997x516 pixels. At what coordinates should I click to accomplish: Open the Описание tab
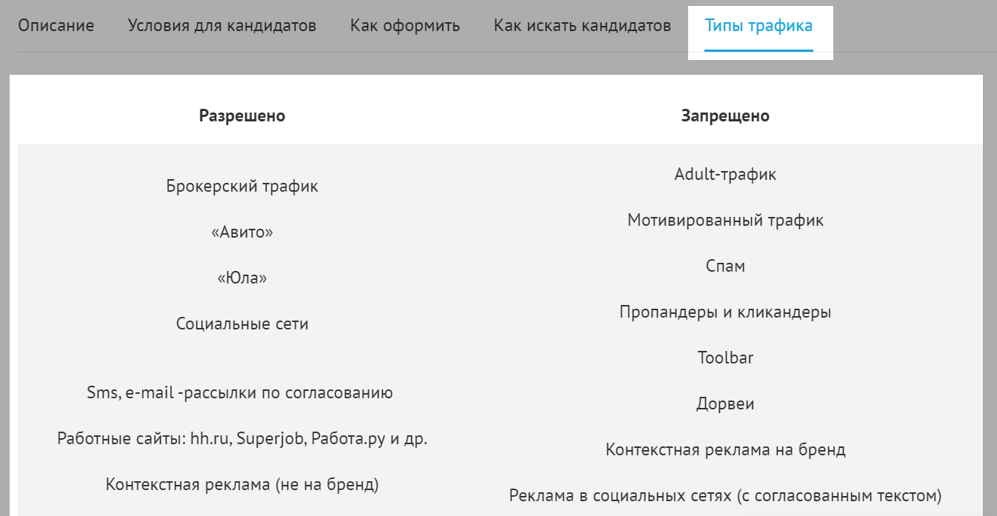[56, 26]
